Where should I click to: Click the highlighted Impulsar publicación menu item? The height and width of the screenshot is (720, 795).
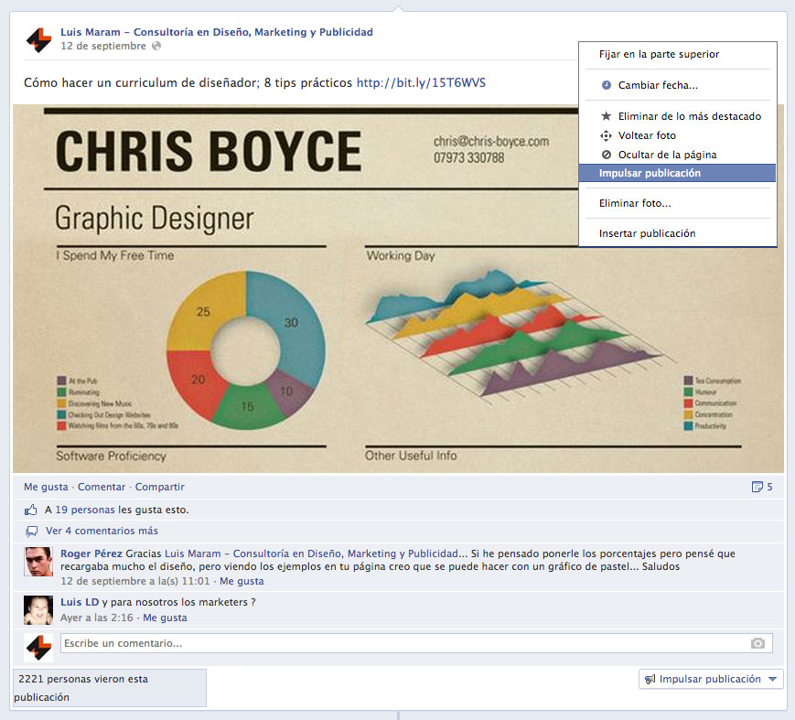[650, 173]
